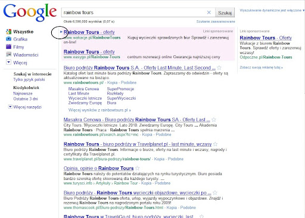Open first sponsored Rainbow Tours - oferty wakacje.pl

(x=89, y=32)
